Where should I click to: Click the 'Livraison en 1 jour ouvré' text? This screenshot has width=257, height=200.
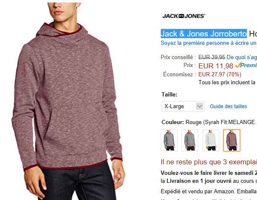(x=199, y=181)
